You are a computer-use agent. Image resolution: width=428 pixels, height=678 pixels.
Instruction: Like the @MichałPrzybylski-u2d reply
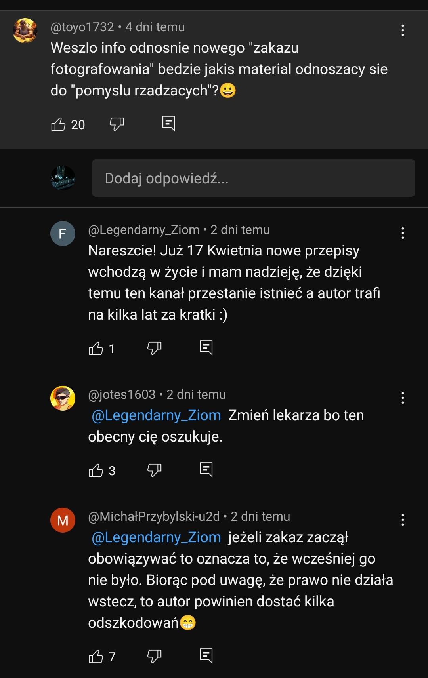click(x=96, y=657)
